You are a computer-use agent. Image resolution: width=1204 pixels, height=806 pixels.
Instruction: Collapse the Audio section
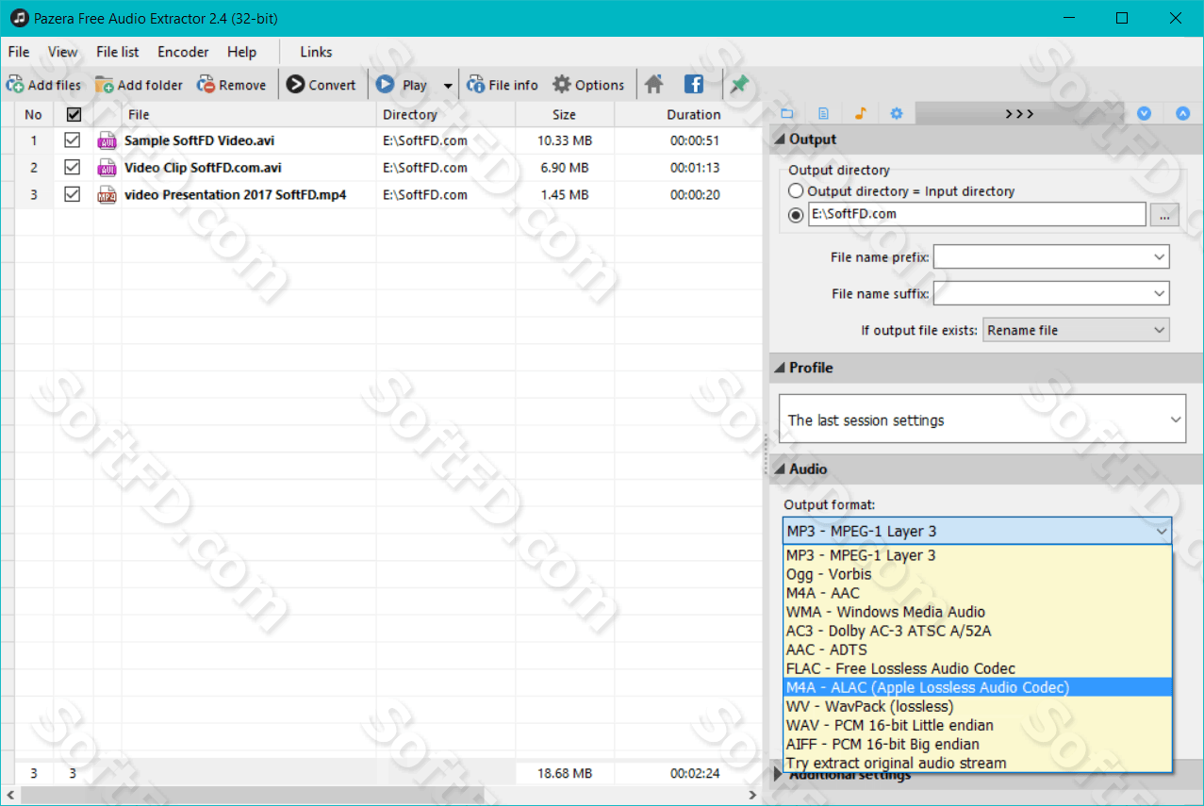[780, 469]
